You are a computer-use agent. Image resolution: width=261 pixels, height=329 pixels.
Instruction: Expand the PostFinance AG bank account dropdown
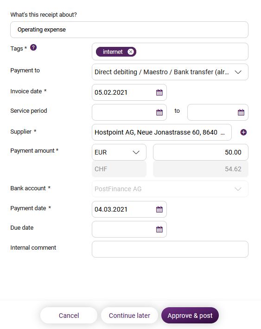170,189
